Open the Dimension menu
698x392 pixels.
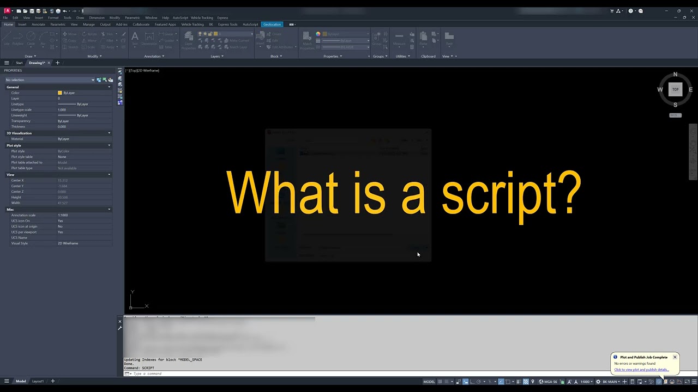pos(97,17)
